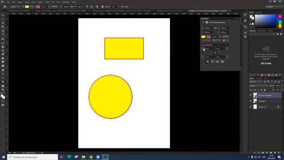
Task: Select the Path Selection tool
Action: click(3, 78)
